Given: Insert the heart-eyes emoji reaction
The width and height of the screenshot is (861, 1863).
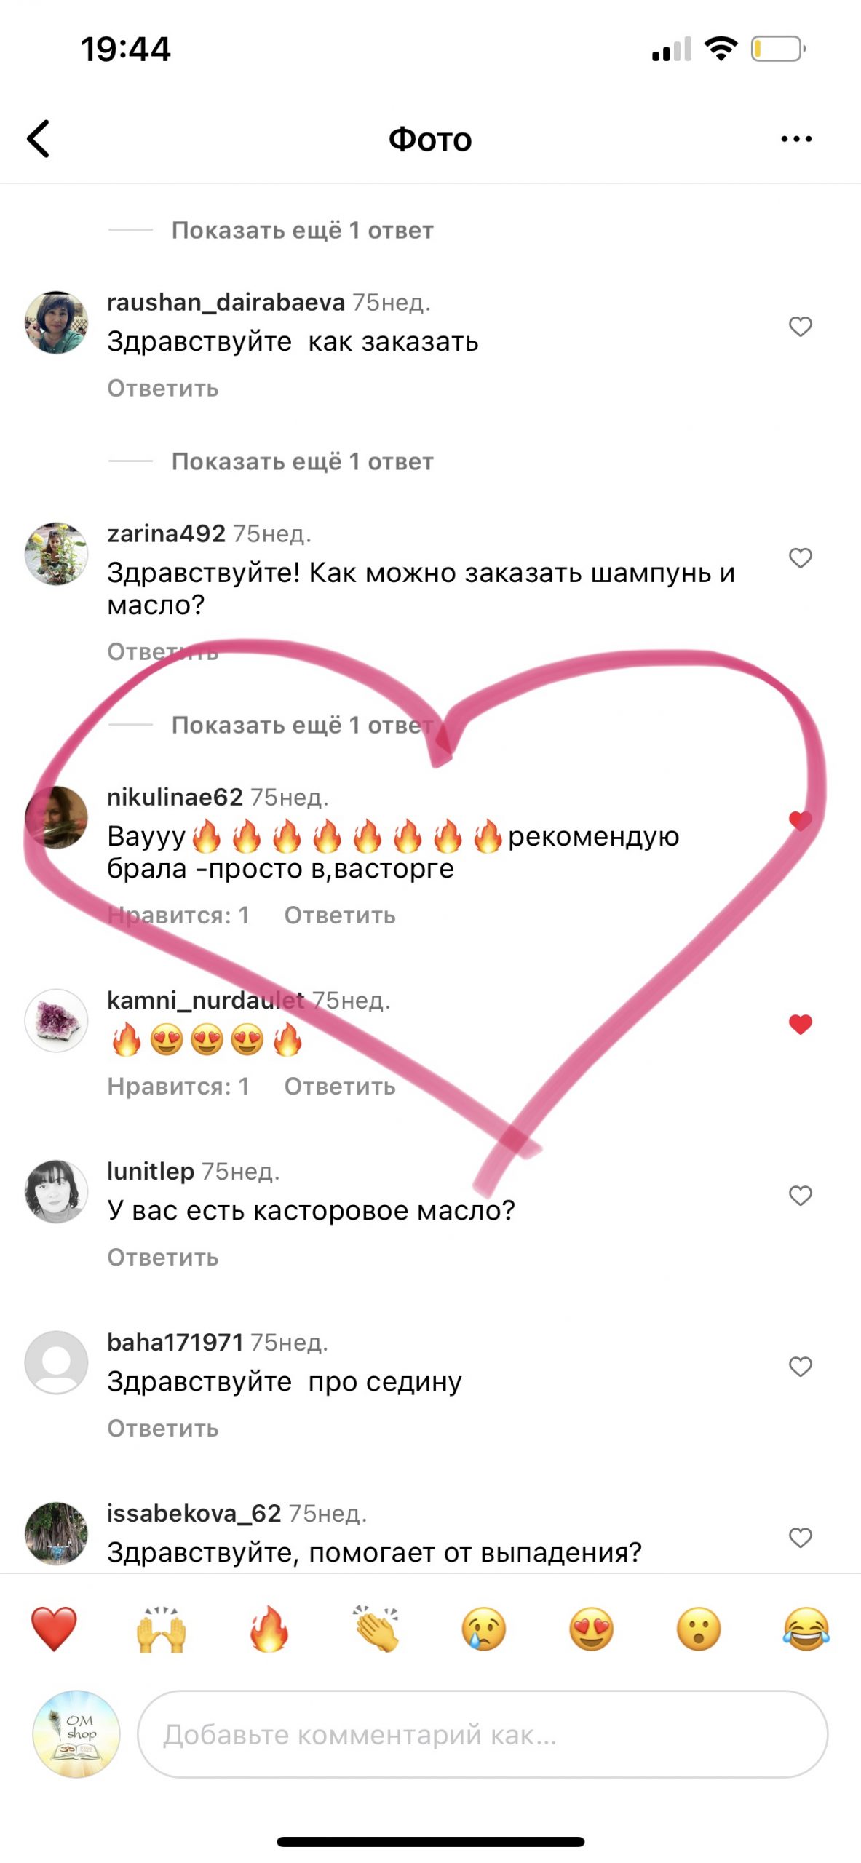Looking at the screenshot, I should 591,1629.
